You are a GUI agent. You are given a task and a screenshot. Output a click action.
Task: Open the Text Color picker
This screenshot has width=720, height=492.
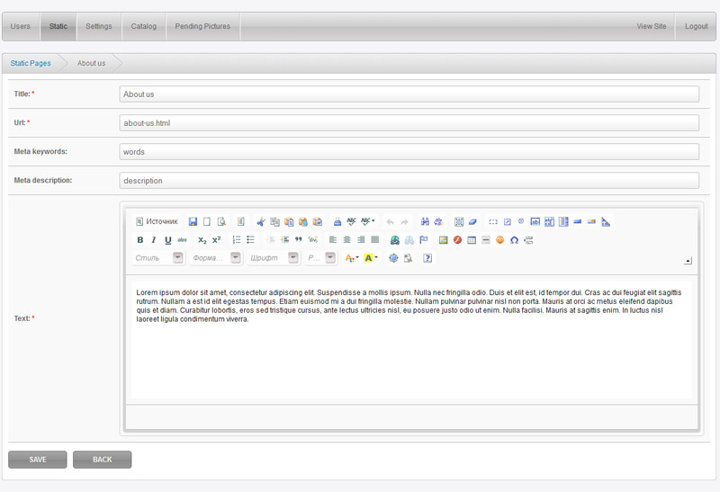coord(352,258)
